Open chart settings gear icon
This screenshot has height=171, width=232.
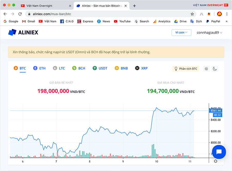pyautogui.click(x=216, y=161)
